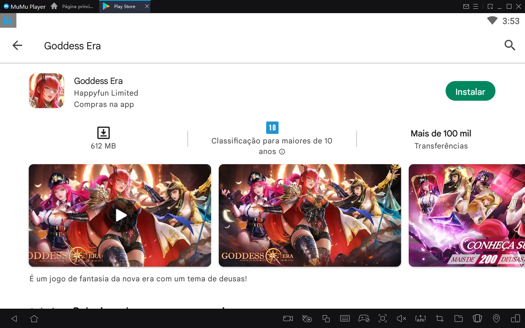Start the screen recorder camera tool
The height and width of the screenshot is (328, 525).
tap(288, 319)
